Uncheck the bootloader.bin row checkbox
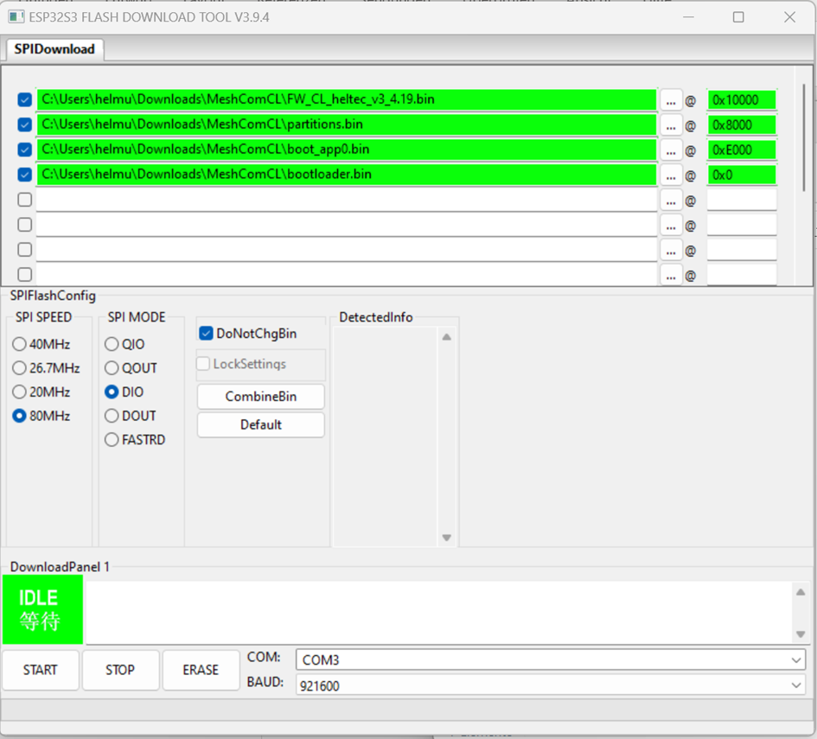 click(x=24, y=175)
